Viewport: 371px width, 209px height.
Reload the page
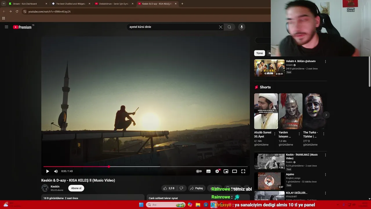click(x=17, y=12)
